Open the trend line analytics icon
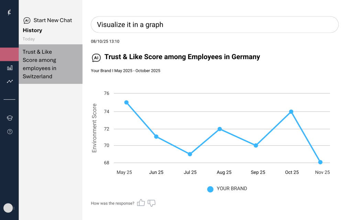Screen dimensions: 352x220 click(x=10, y=81)
